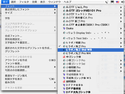Select font 小塚明朝 Pro
The width and height of the screenshot is (125, 94).
pos(91,68)
